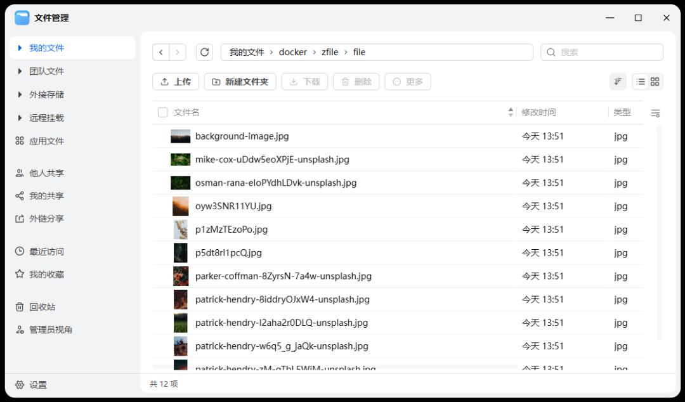
Task: Refresh the current folder listing
Action: pos(204,53)
